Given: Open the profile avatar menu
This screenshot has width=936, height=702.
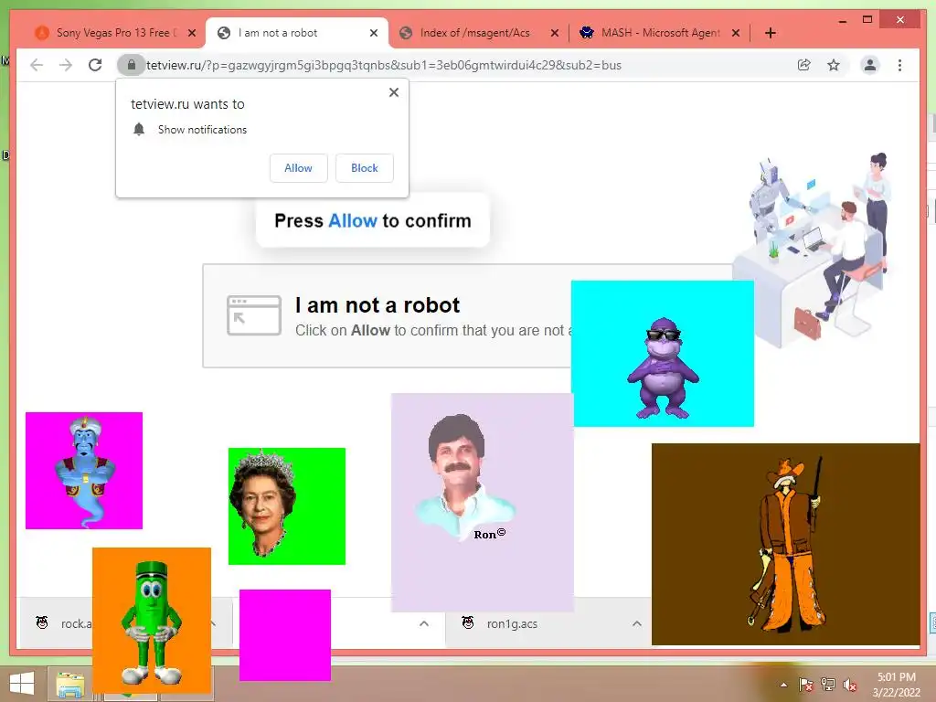Looking at the screenshot, I should 870,65.
